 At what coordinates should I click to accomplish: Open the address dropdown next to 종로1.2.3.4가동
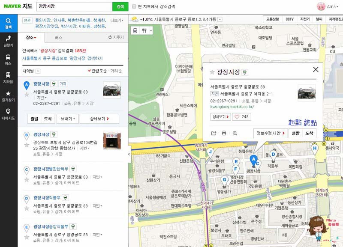coord(220,19)
